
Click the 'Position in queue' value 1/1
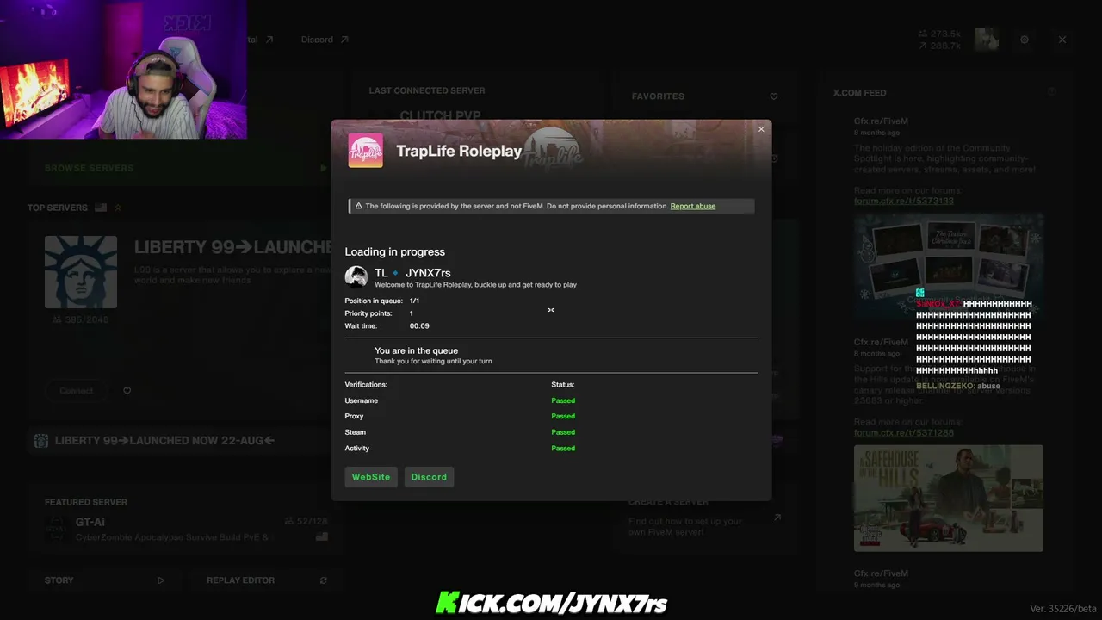[415, 301]
